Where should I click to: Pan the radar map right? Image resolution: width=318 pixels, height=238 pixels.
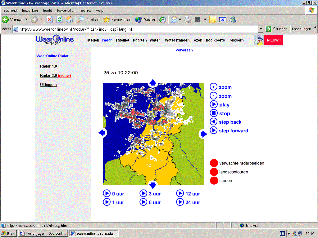click(x=203, y=134)
